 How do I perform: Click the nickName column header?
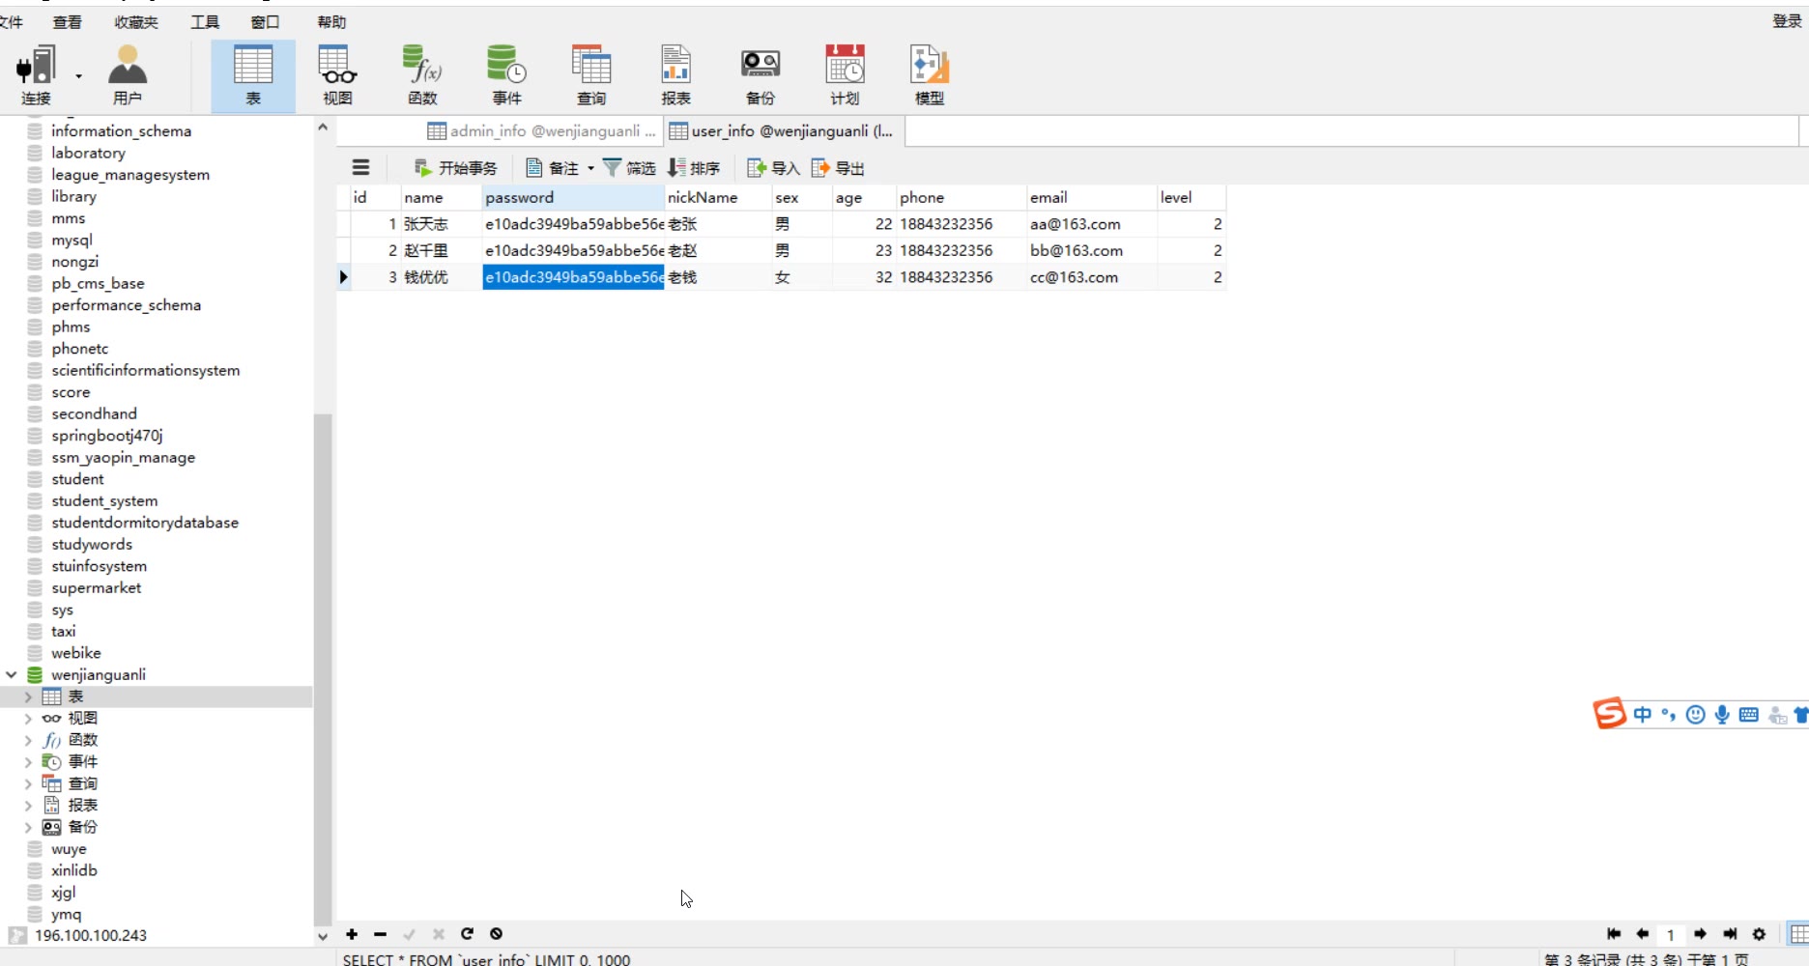tap(718, 197)
